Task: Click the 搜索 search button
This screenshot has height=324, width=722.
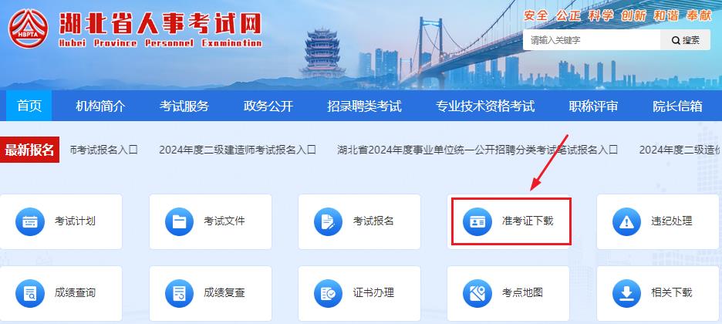Action: click(685, 40)
